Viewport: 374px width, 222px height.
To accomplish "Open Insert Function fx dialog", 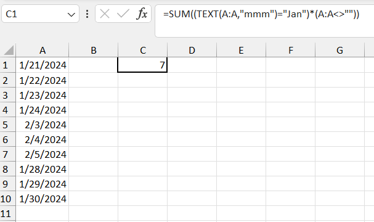I will click(x=142, y=14).
